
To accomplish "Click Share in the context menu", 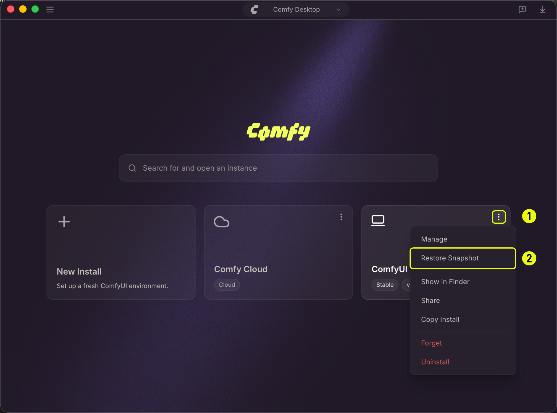I will click(463, 301).
